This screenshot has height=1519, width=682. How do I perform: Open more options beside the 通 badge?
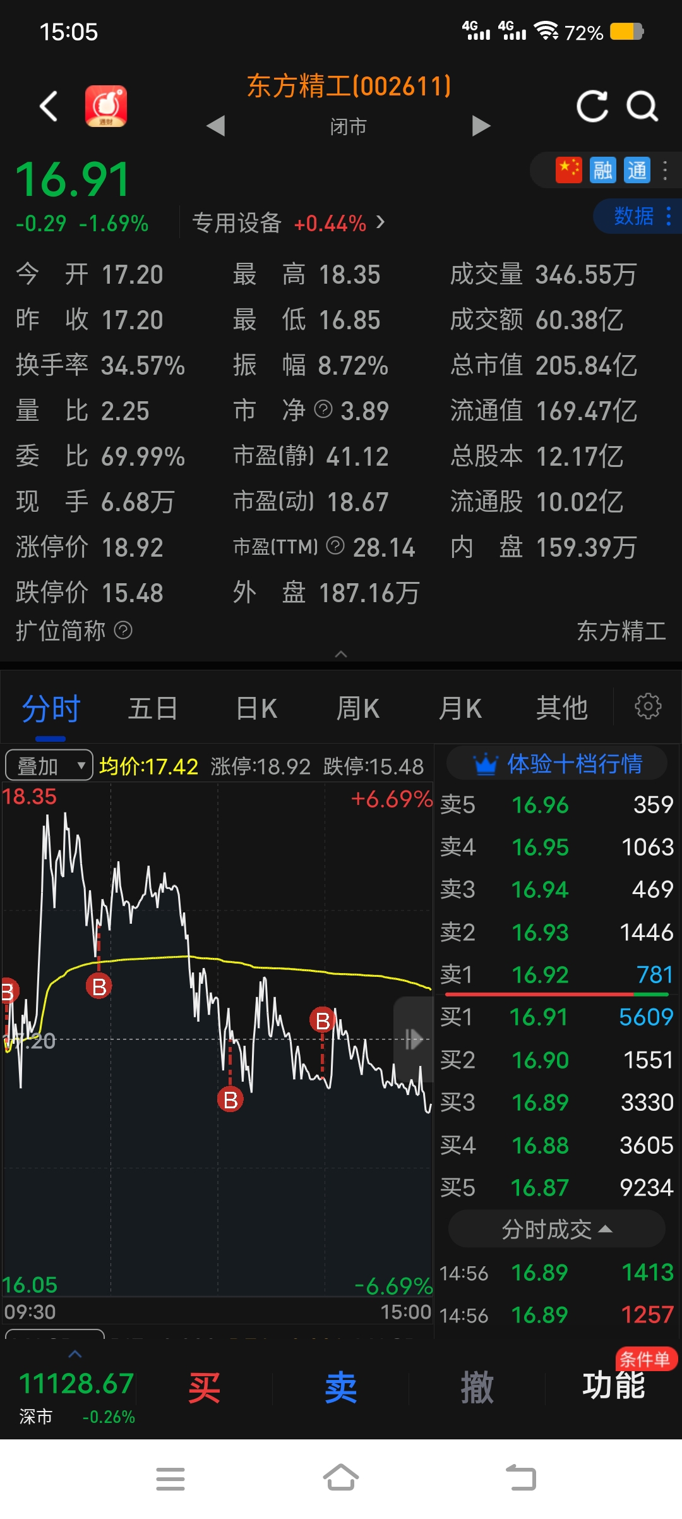665,170
